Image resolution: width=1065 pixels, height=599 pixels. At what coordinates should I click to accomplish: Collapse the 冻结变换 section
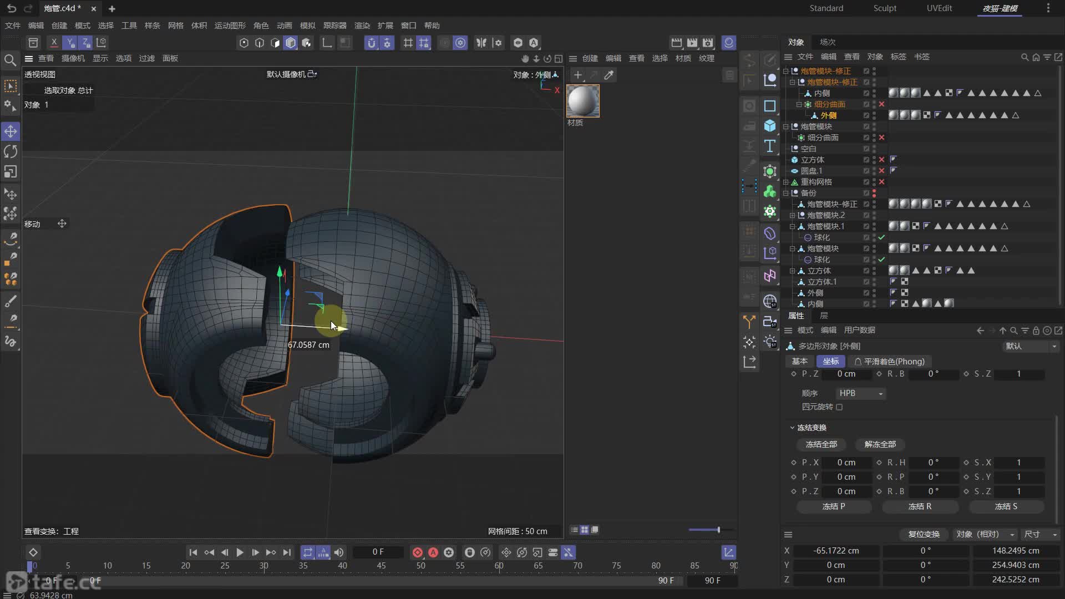coord(792,428)
